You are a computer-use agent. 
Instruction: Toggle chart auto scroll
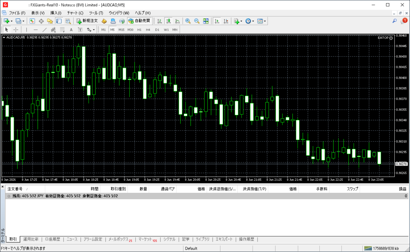[217, 21]
